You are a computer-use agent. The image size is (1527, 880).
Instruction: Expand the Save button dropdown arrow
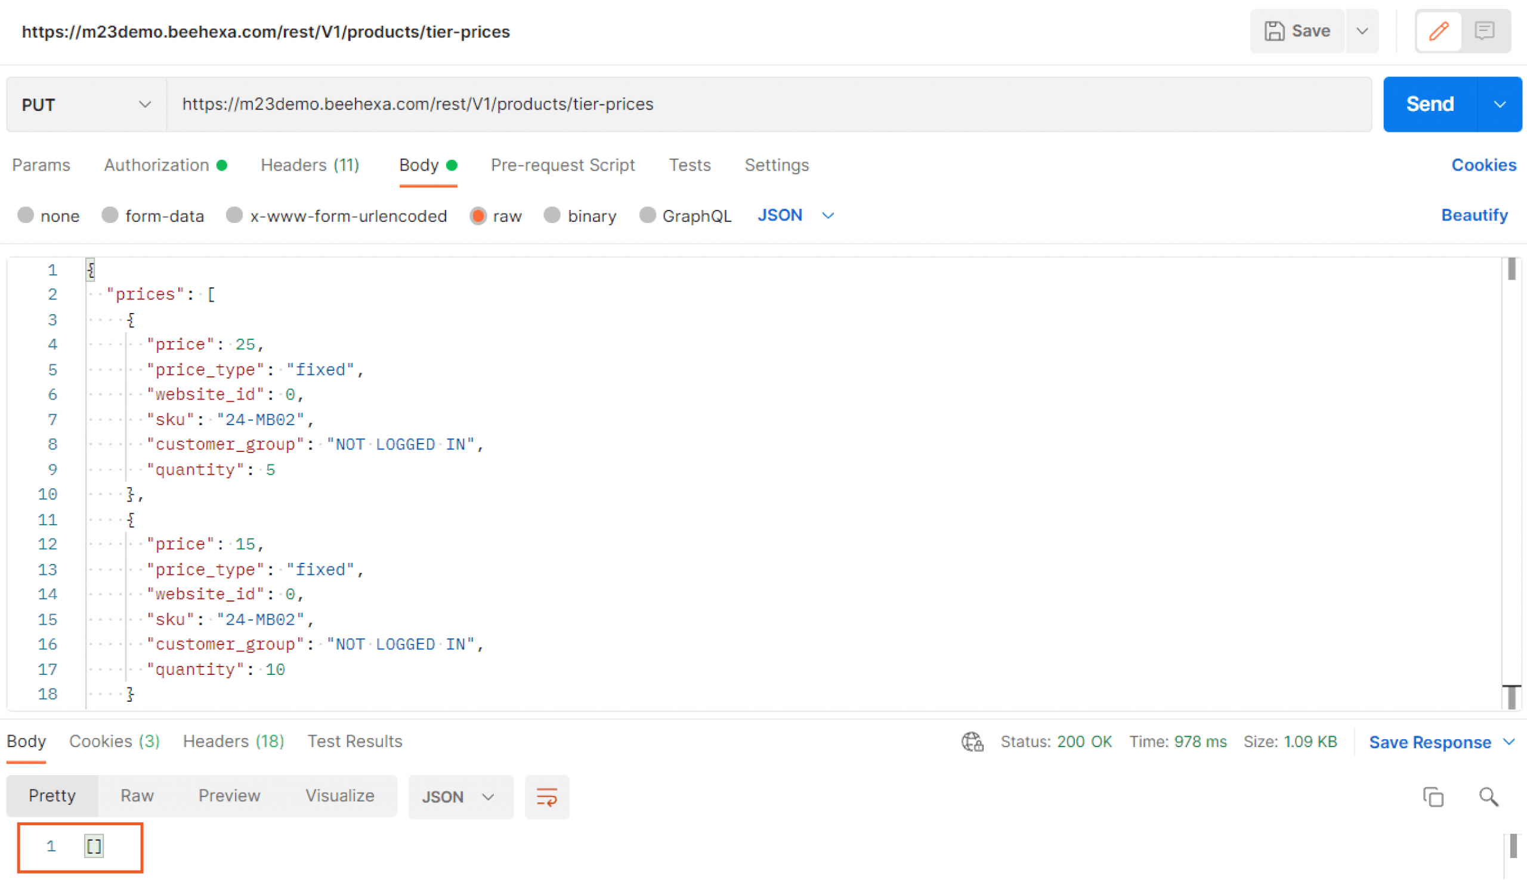[x=1362, y=30]
